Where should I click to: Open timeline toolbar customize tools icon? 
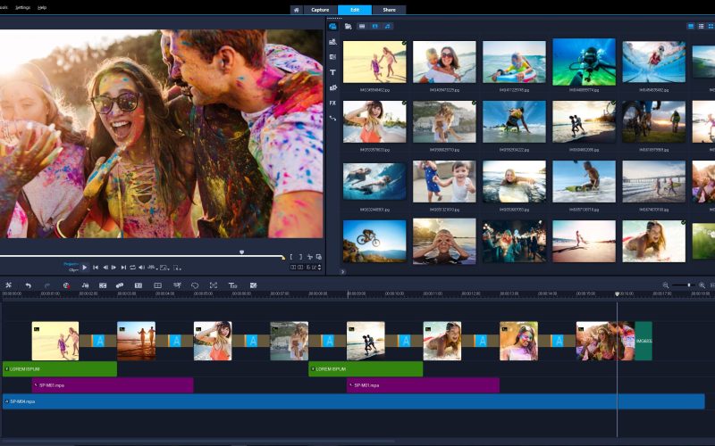pyautogui.click(x=8, y=285)
